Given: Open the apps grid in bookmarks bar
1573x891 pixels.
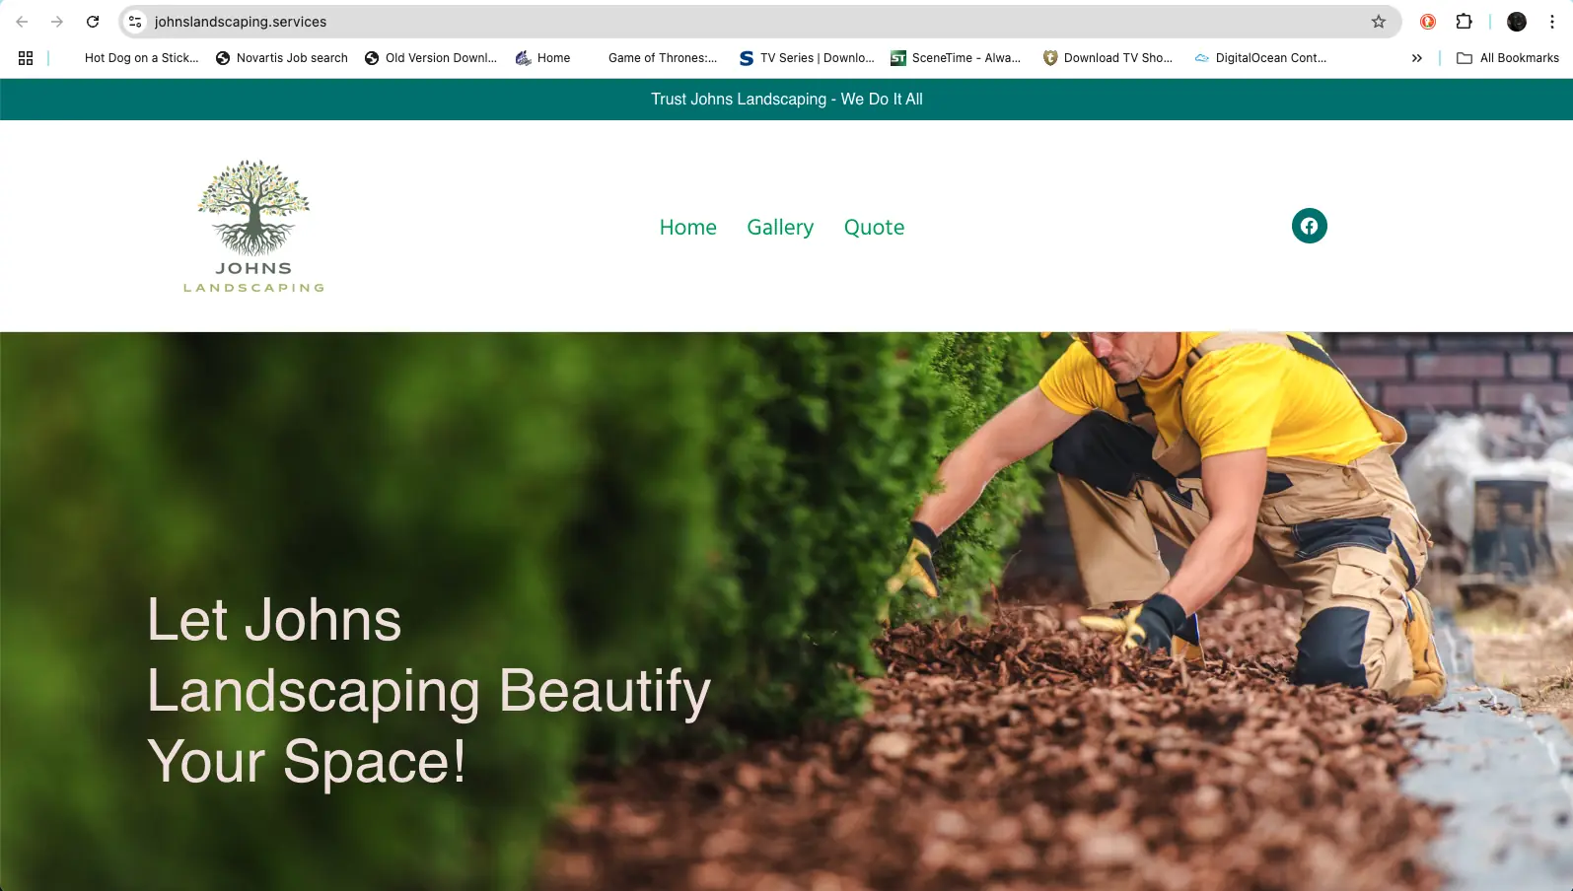Looking at the screenshot, I should coord(26,58).
